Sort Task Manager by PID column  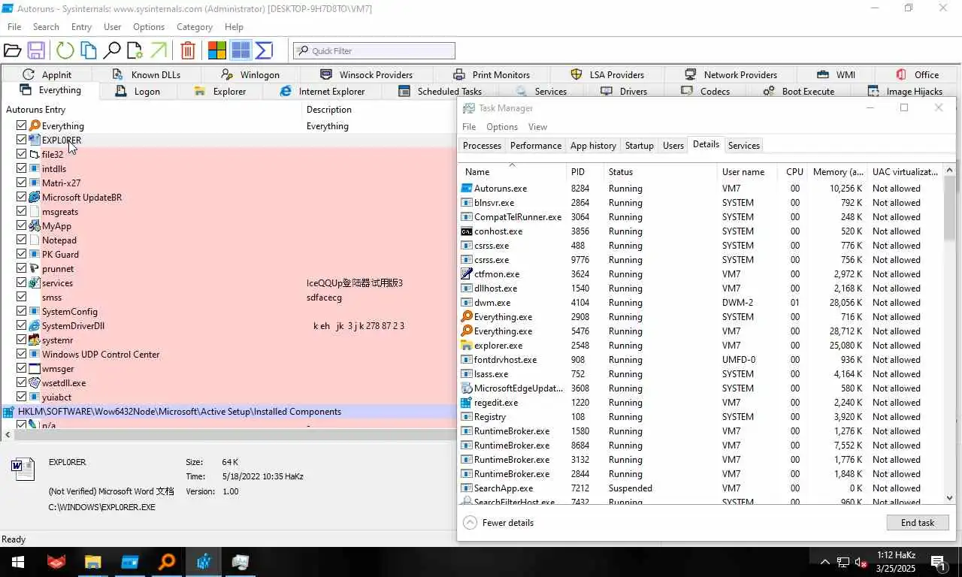click(x=585, y=171)
